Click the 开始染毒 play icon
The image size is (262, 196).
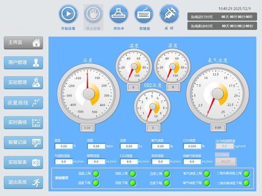pos(68,14)
